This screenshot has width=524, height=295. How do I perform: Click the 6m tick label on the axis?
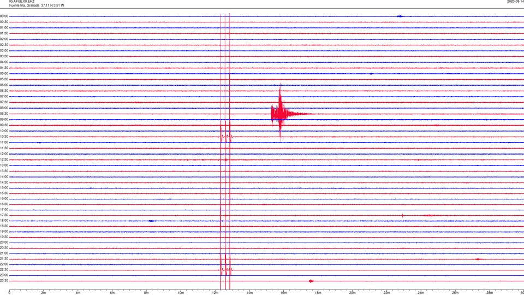[x=112, y=293]
